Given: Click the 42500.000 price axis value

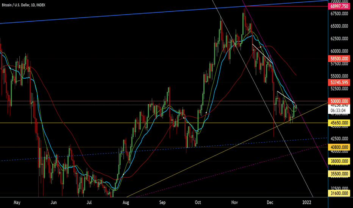Looking at the screenshot, I should (339, 139).
